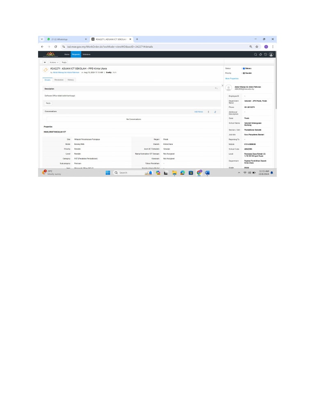Image resolution: width=315 pixels, height=420 pixels.
Task: Collapse right panel using small arrow handle
Action: tap(222, 85)
